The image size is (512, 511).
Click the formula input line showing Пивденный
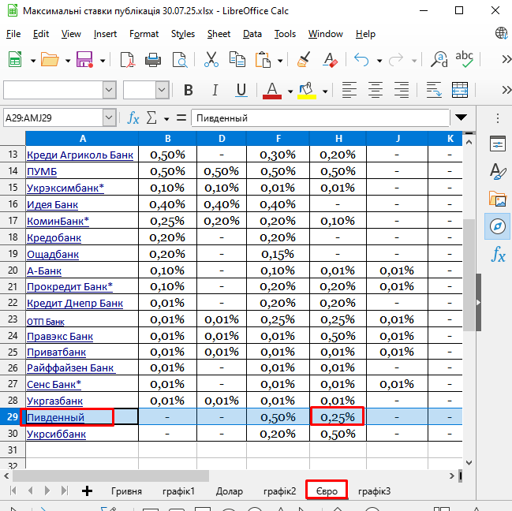[x=320, y=117]
